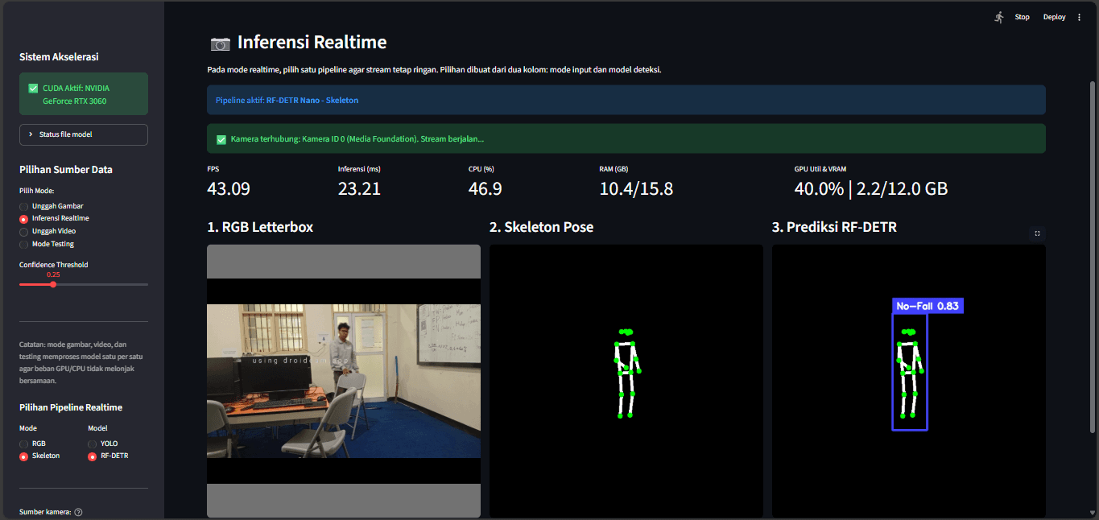Choose RGB pipeline mode
1099x520 pixels.
point(33,444)
